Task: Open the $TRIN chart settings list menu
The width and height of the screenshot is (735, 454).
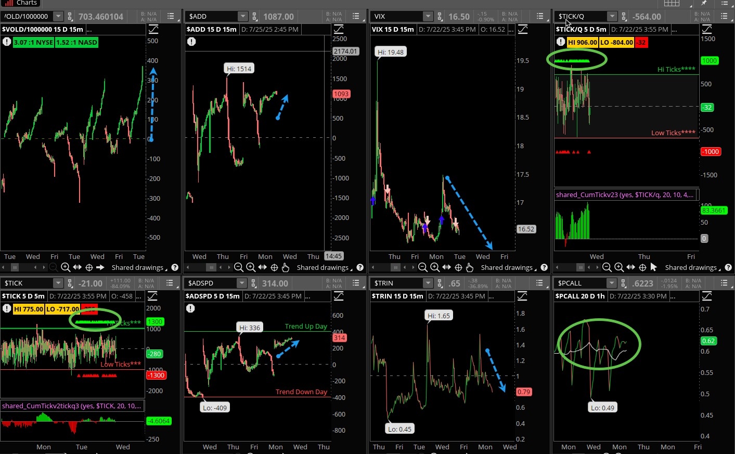Action: click(x=540, y=283)
